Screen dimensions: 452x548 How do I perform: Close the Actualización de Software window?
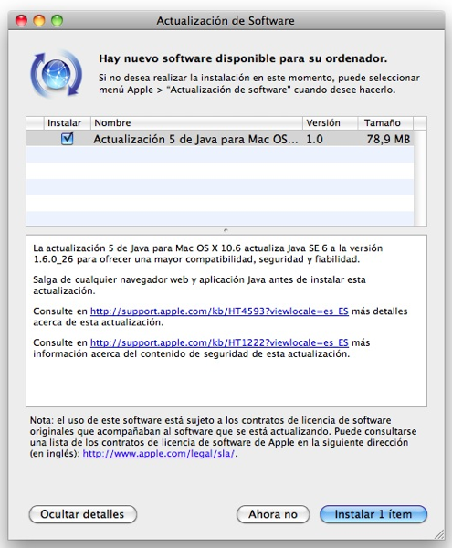point(21,21)
